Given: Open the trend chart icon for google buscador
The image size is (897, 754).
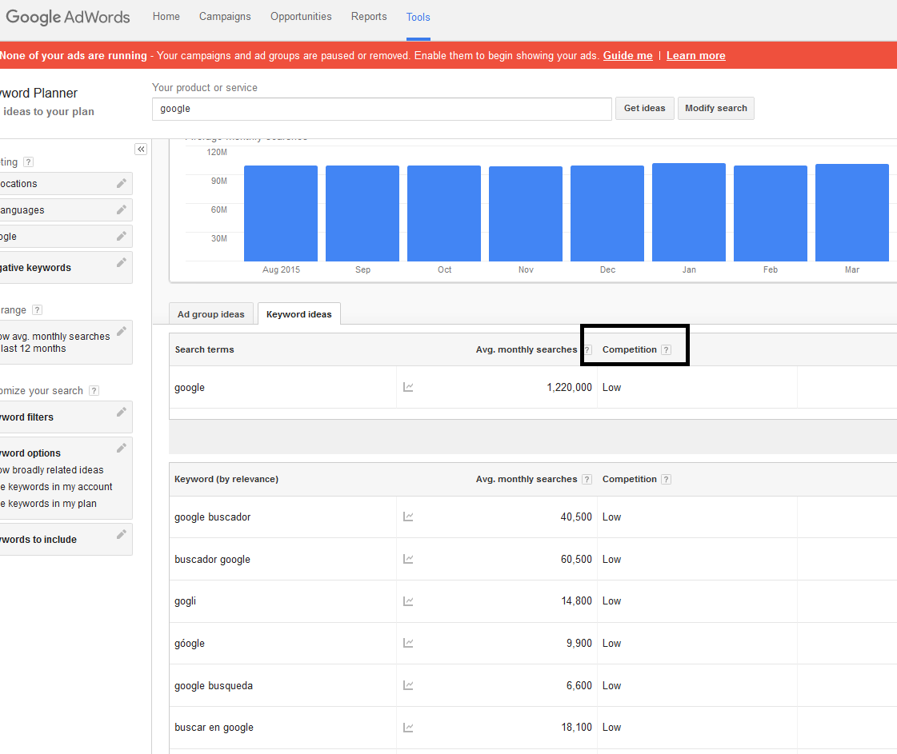Looking at the screenshot, I should pos(408,517).
